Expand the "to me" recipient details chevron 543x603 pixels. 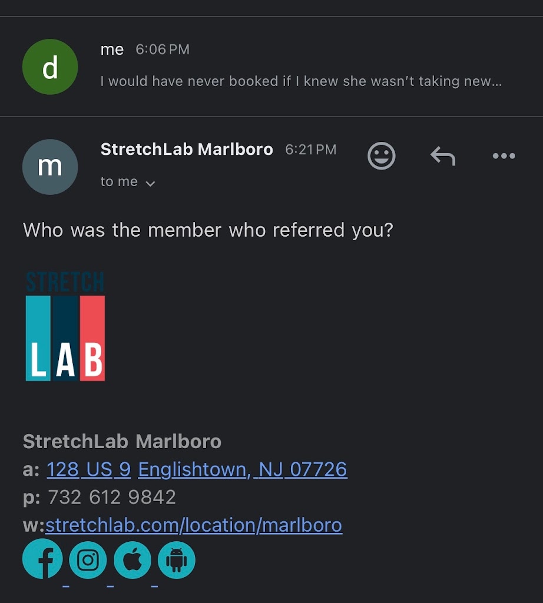click(x=150, y=183)
